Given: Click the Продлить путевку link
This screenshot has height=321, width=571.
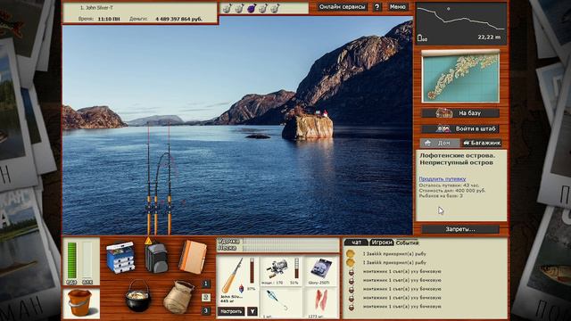Looking at the screenshot, I should click(x=443, y=178).
